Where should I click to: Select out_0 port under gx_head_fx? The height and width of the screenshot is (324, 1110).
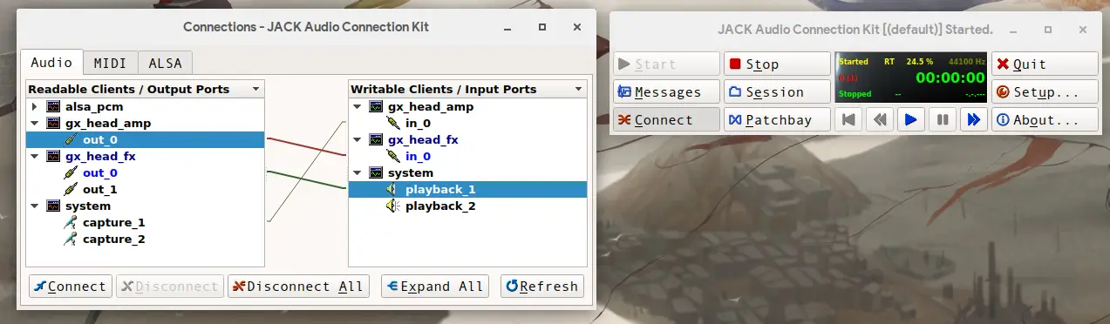[x=100, y=172]
